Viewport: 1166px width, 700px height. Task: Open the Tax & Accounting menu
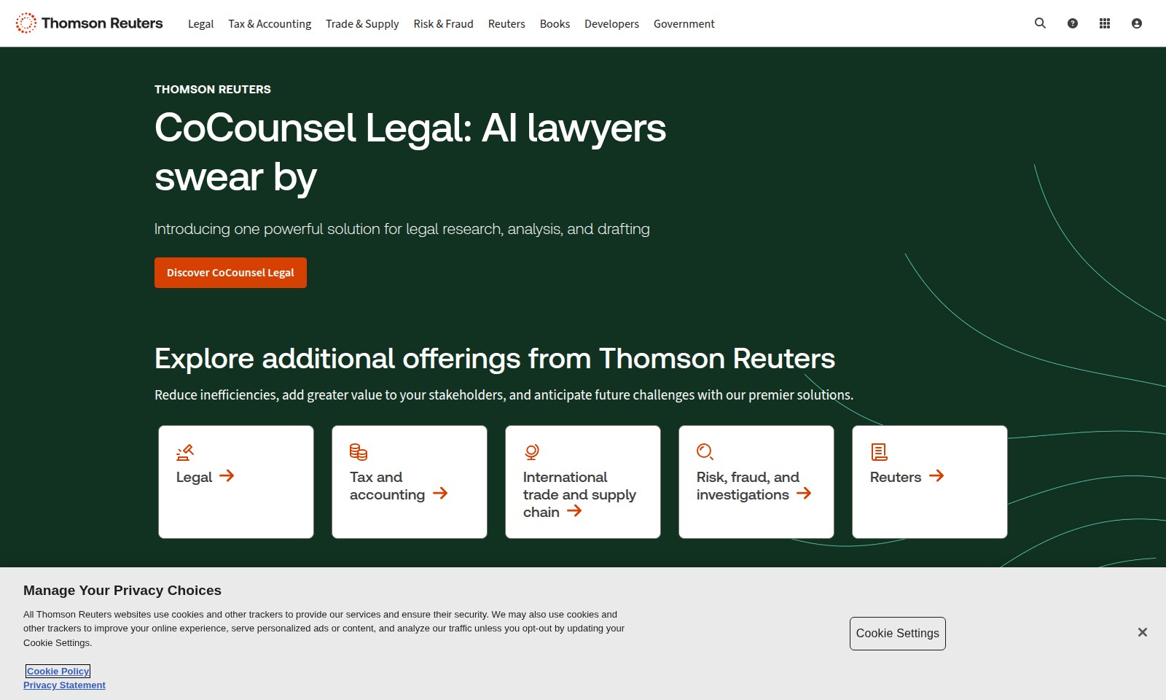coord(270,24)
